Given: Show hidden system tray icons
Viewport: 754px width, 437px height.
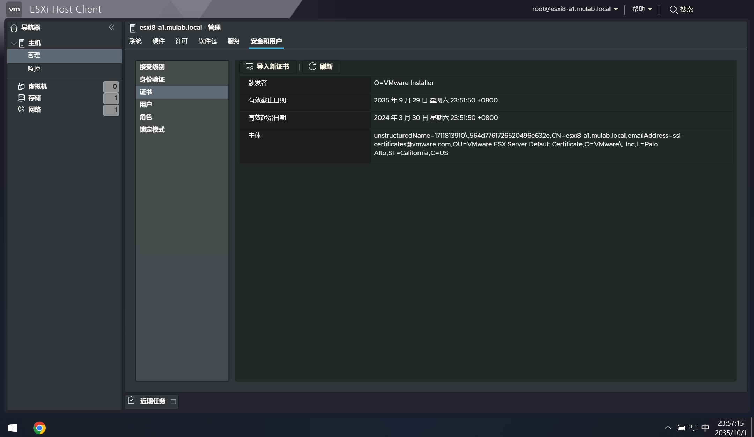Looking at the screenshot, I should (x=668, y=428).
